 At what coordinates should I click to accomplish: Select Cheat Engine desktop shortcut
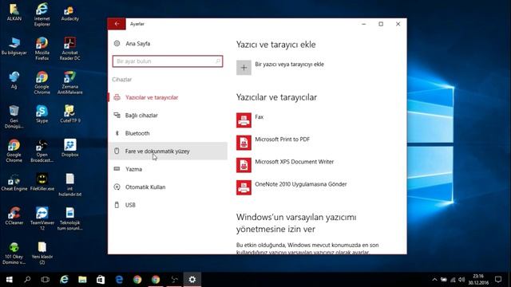14,183
